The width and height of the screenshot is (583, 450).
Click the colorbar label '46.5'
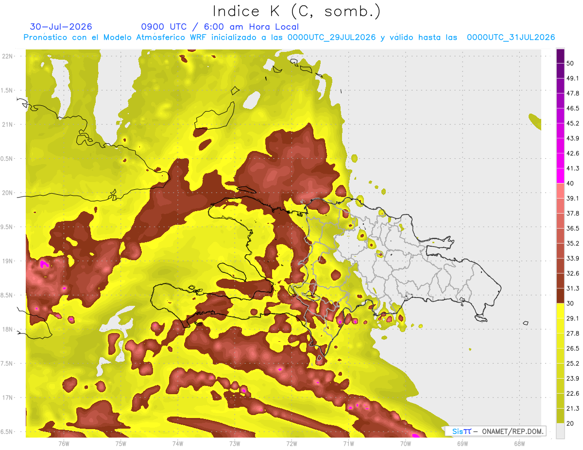573,108
